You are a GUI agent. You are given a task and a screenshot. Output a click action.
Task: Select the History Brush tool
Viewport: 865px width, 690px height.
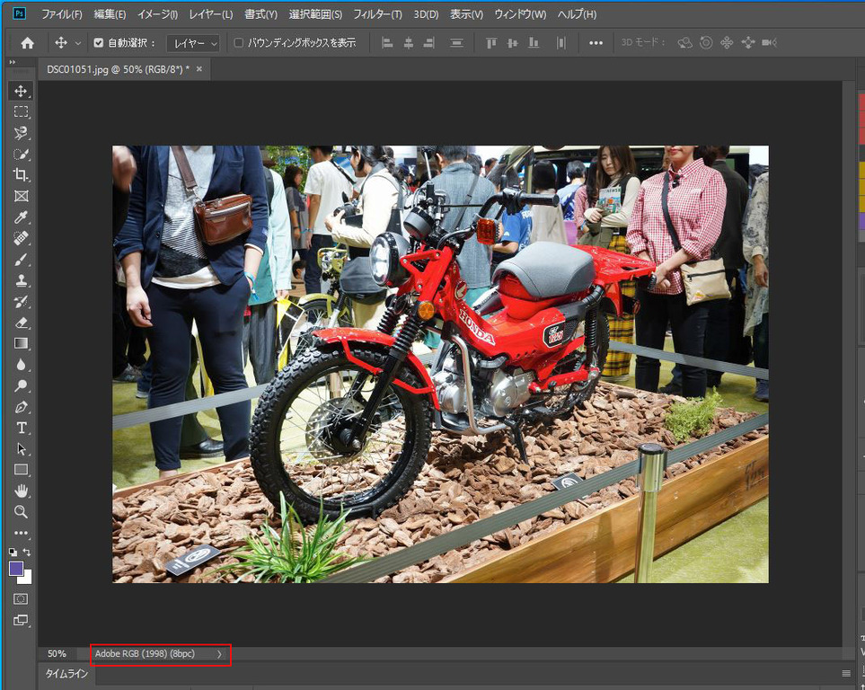point(21,301)
